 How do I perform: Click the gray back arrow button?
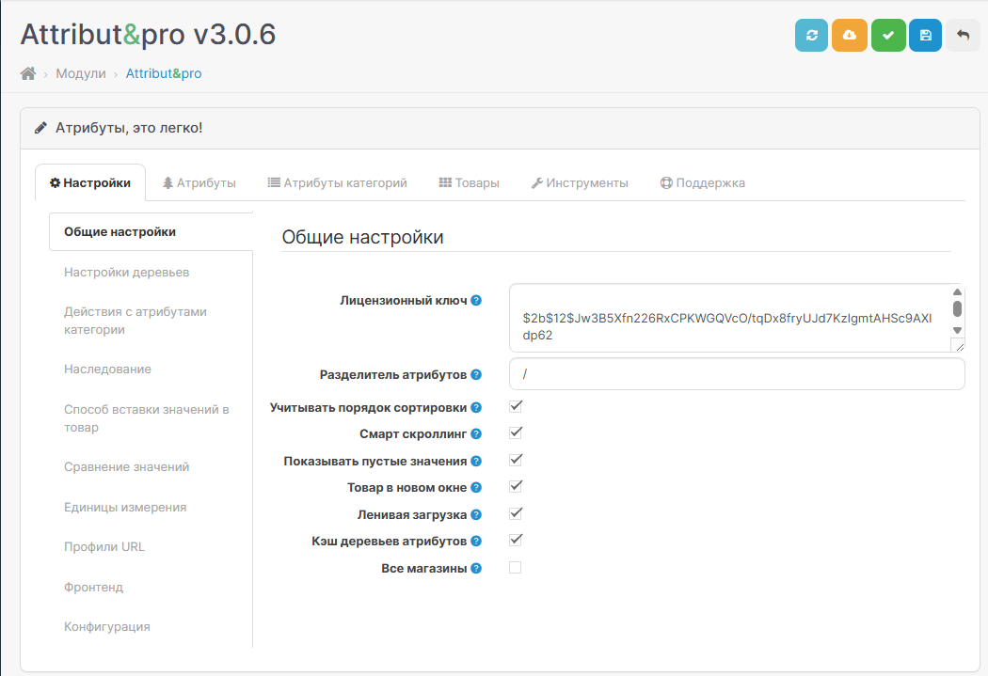pyautogui.click(x=963, y=35)
